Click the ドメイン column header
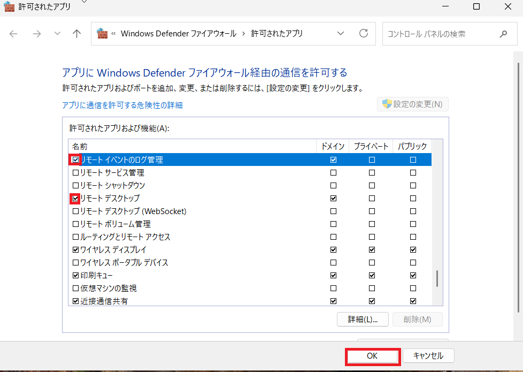The image size is (523, 372). [x=333, y=146]
